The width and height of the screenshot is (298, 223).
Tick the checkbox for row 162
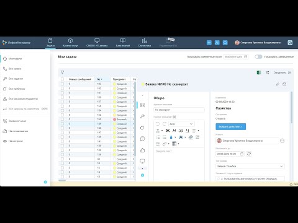pos(62,89)
